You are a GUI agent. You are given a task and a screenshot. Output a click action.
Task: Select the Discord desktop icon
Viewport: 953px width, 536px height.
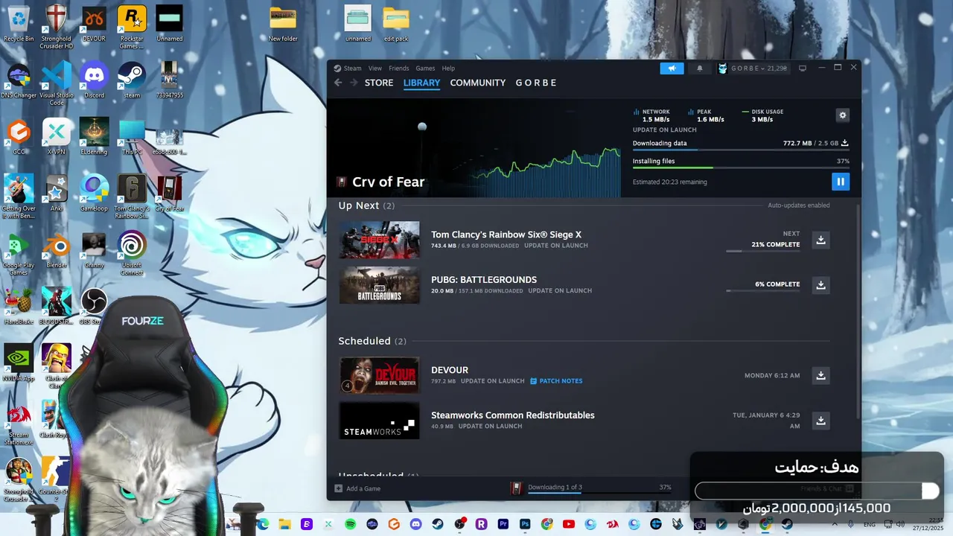click(94, 80)
